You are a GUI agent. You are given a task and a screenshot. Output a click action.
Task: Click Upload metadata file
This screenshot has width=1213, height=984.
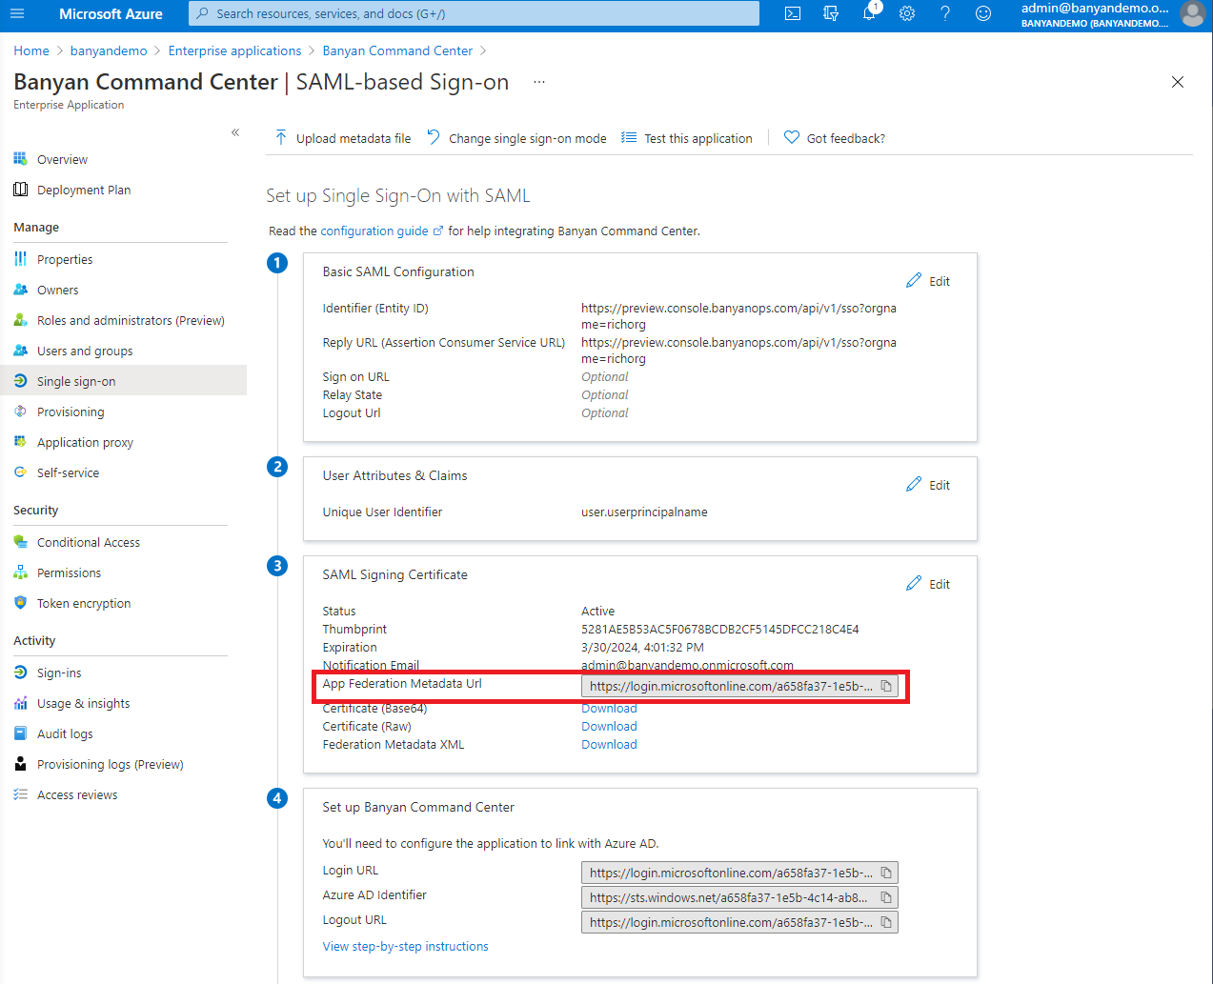[343, 138]
